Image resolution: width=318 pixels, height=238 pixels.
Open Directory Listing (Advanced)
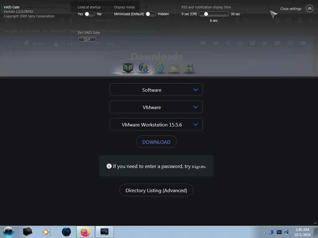tap(156, 190)
